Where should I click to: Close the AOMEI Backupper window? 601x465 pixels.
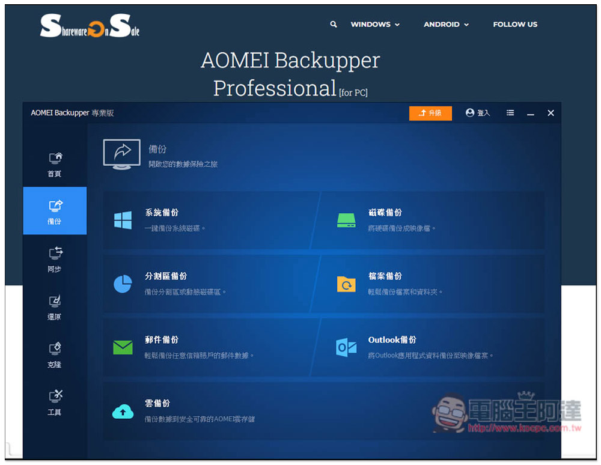551,113
